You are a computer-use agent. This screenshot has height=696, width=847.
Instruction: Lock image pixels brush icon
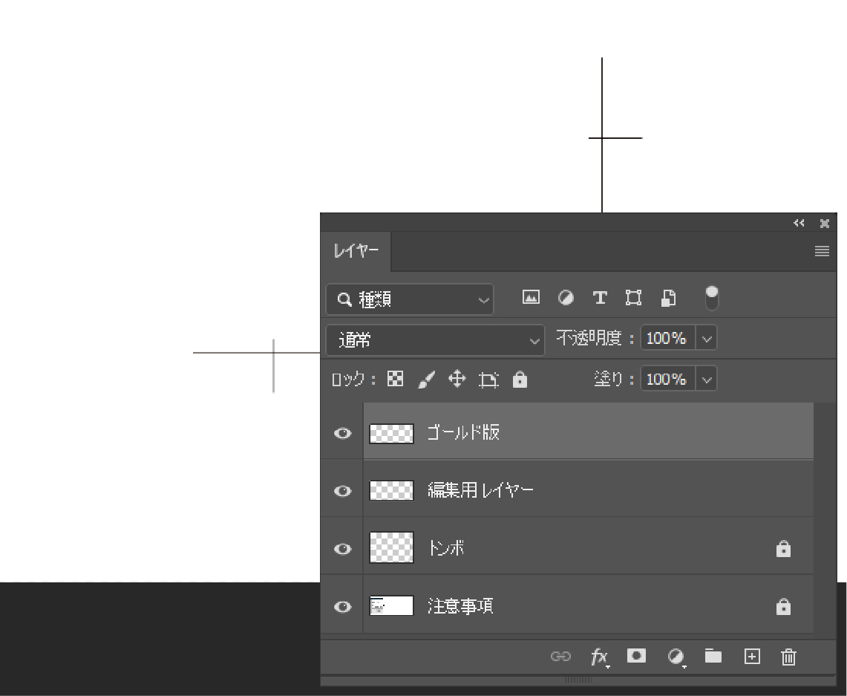point(426,380)
